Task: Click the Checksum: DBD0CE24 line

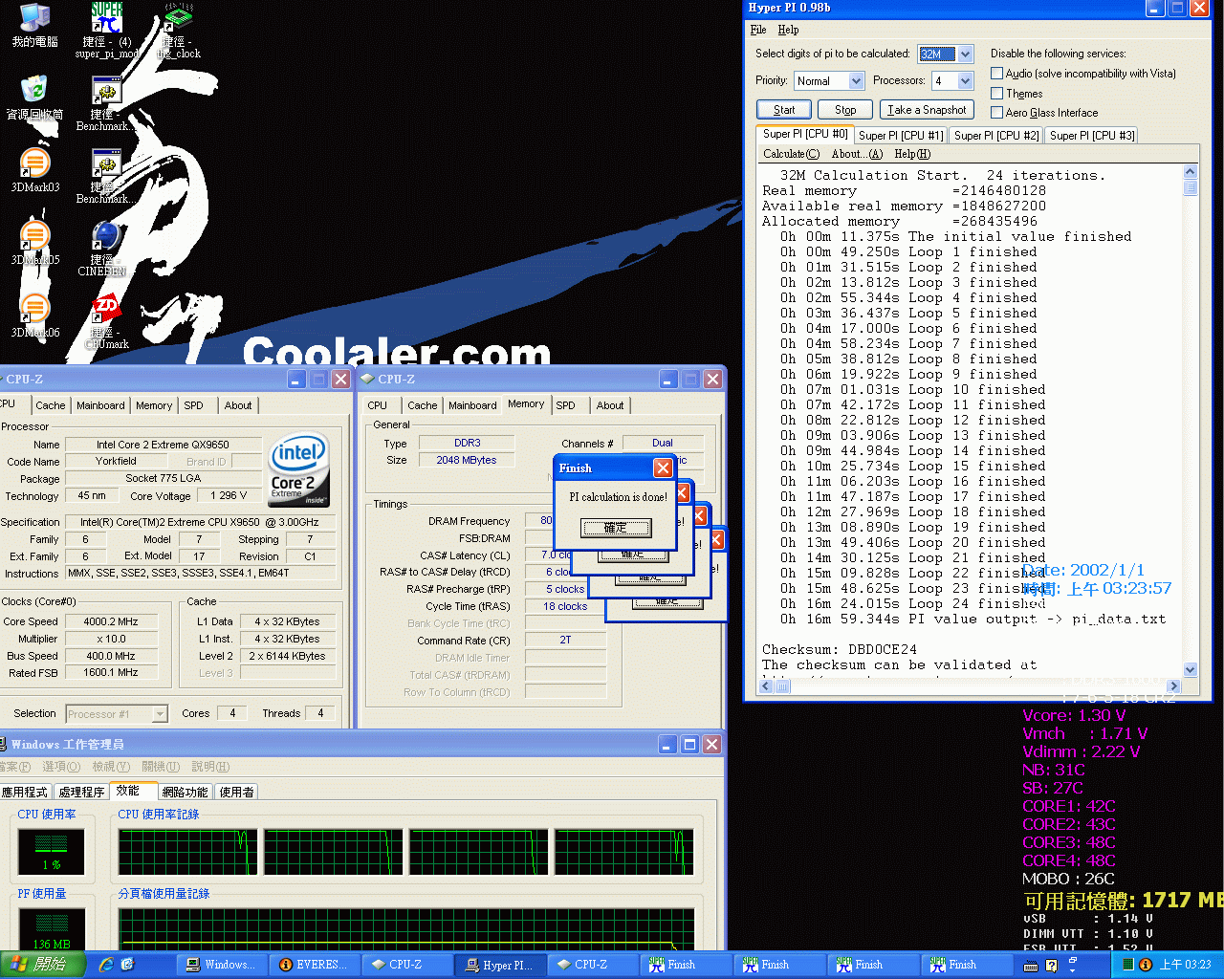Action: [840, 649]
